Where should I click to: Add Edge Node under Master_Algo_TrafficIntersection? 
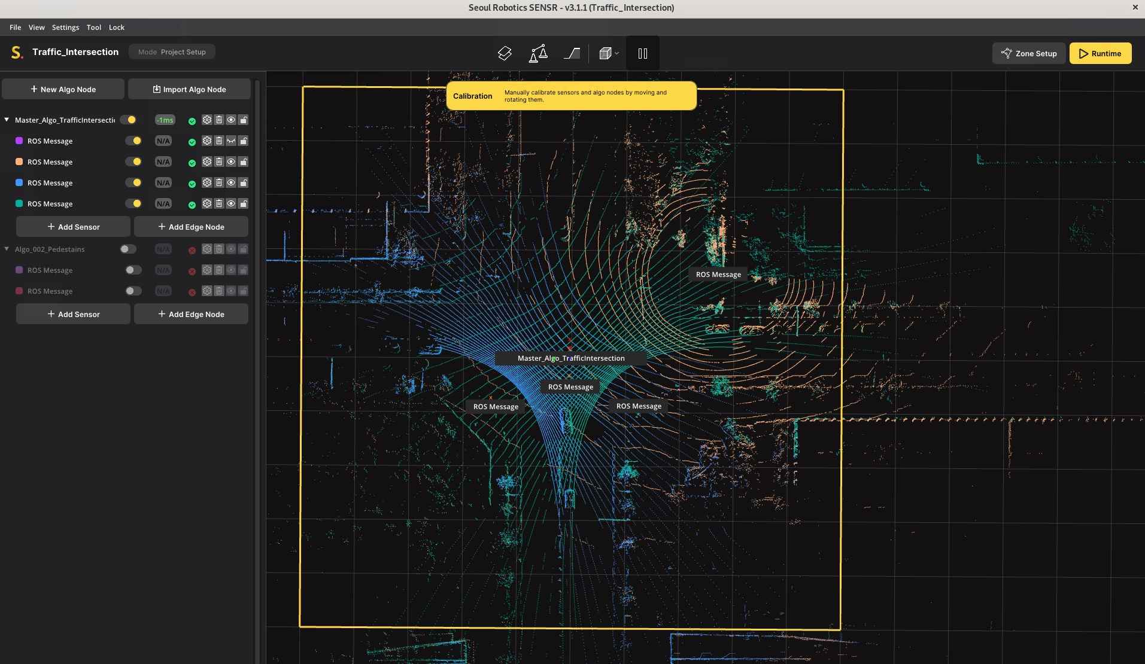191,227
